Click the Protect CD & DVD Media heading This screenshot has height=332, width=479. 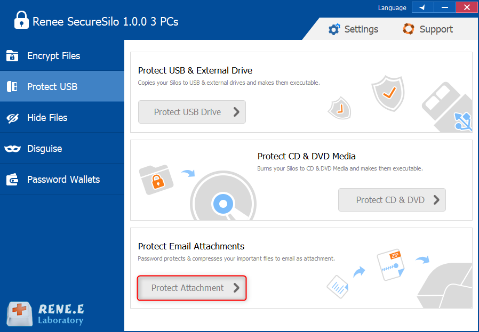click(x=306, y=156)
